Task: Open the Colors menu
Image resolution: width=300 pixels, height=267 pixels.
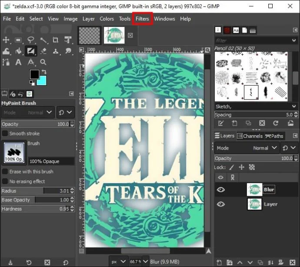Action: click(x=107, y=19)
